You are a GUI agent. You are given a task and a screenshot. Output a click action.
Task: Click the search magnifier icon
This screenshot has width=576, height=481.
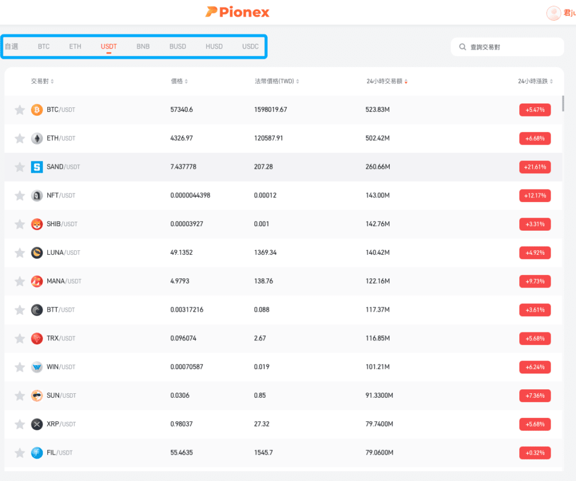pyautogui.click(x=462, y=47)
